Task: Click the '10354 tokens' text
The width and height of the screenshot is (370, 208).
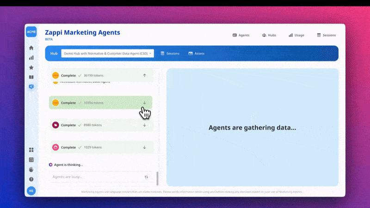Action: coord(93,103)
